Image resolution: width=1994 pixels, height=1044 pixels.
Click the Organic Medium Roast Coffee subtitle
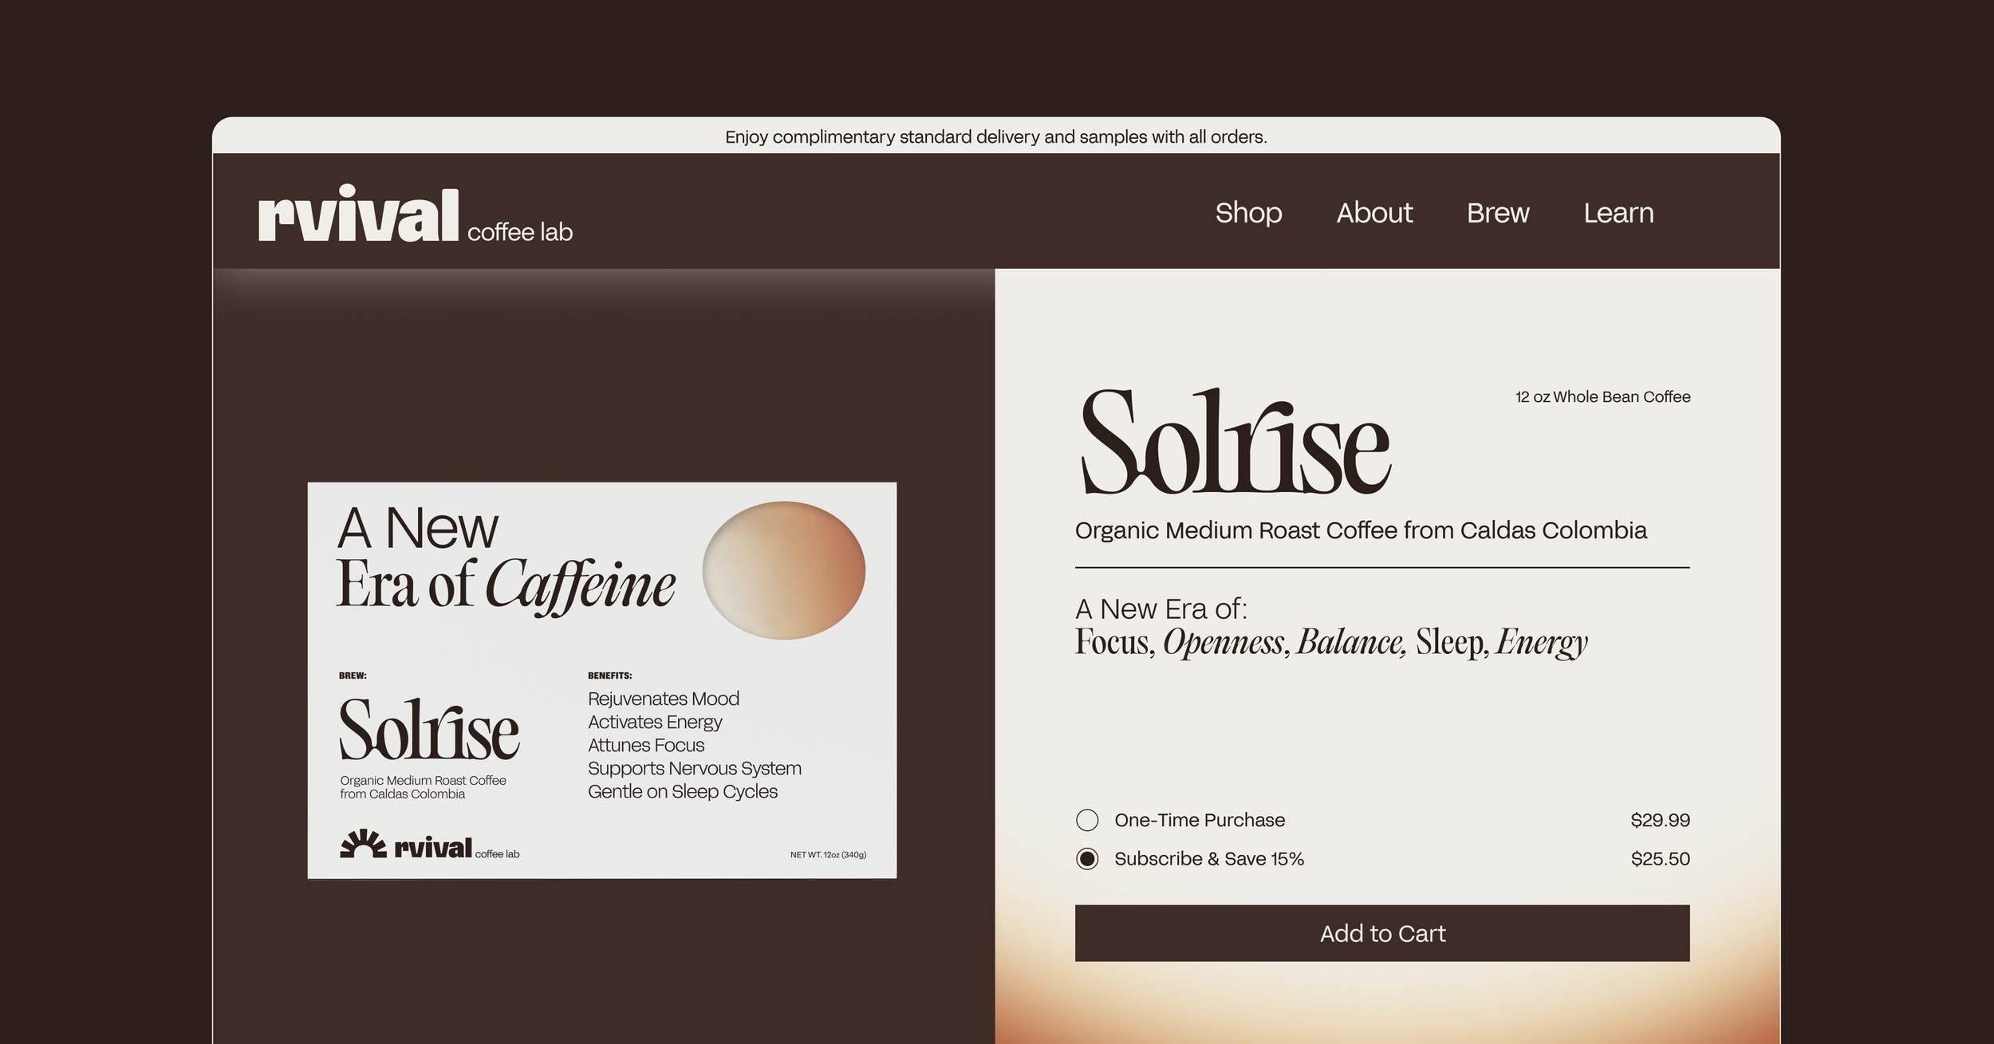coord(1360,530)
